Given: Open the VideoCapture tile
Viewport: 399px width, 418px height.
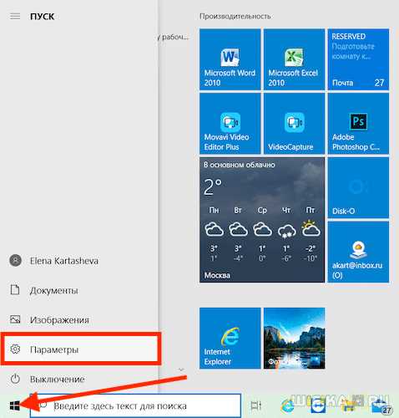Looking at the screenshot, I should tap(294, 124).
